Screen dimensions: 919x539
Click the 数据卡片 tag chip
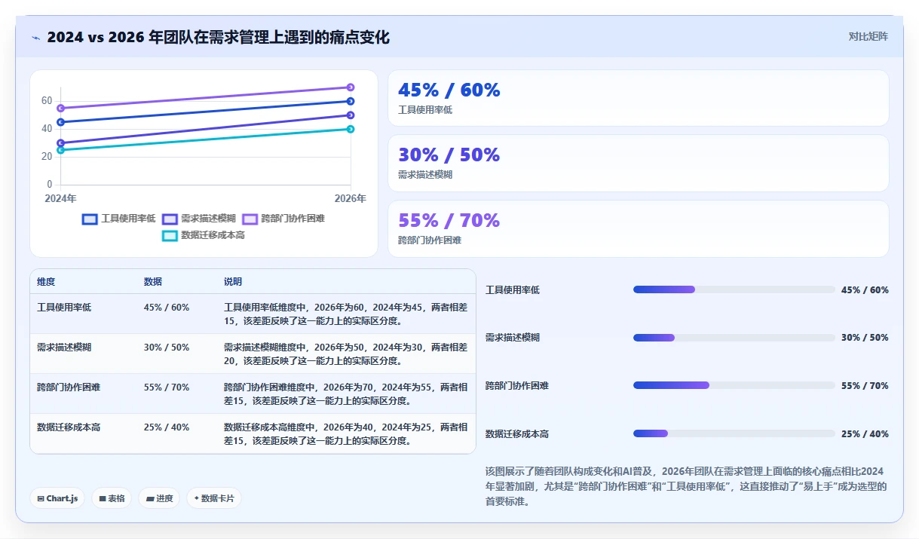coord(214,498)
